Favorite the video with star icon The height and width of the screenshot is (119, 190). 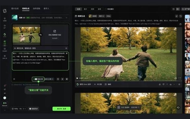179,84
